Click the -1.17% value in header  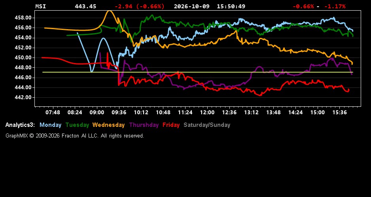pos(335,6)
